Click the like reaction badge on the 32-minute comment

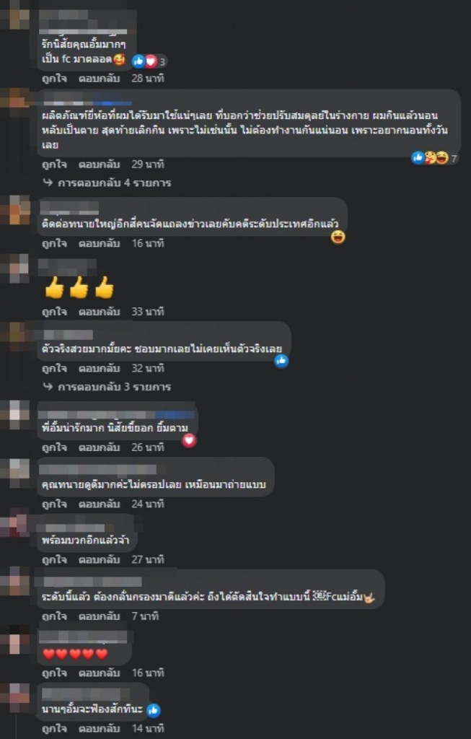(281, 362)
